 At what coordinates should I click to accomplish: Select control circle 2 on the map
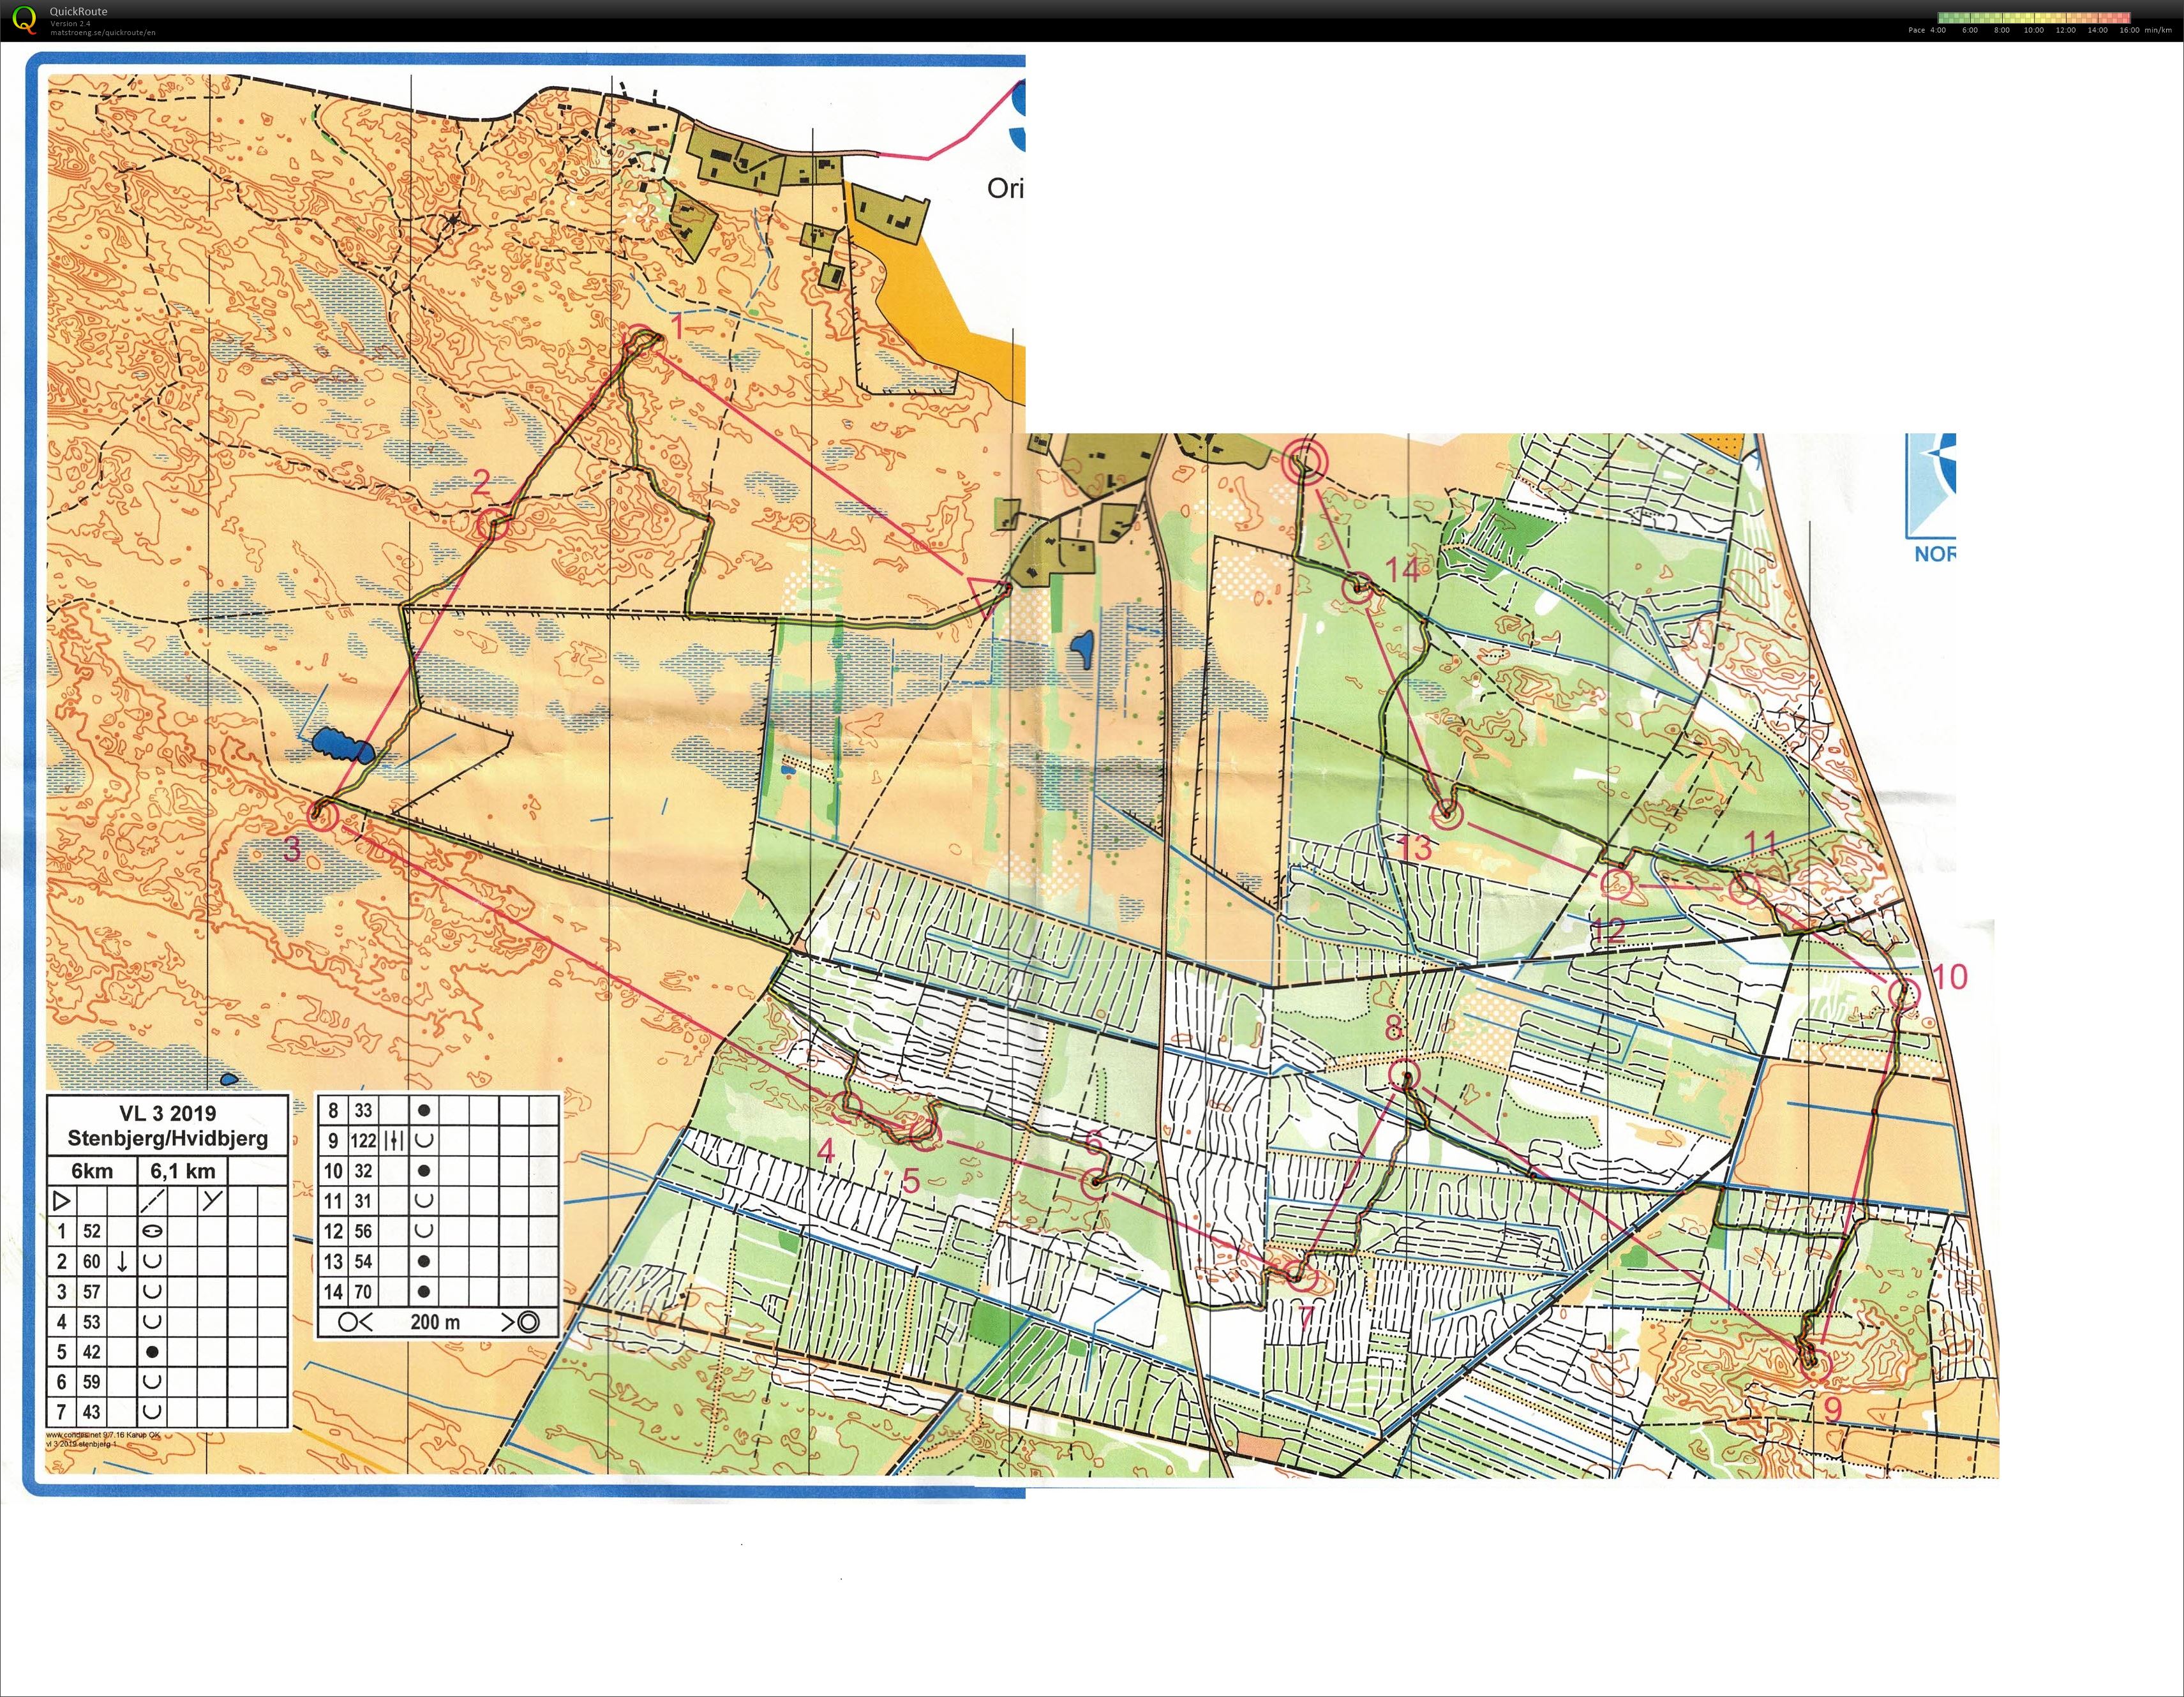(492, 524)
